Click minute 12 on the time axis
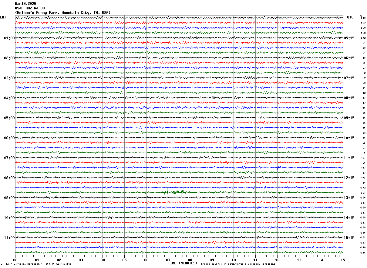 point(277,260)
